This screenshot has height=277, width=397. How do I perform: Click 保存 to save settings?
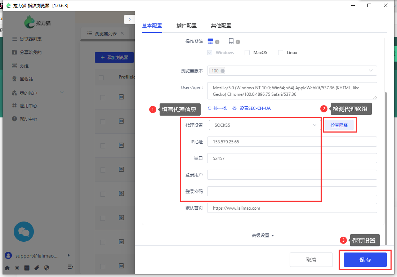(x=365, y=259)
